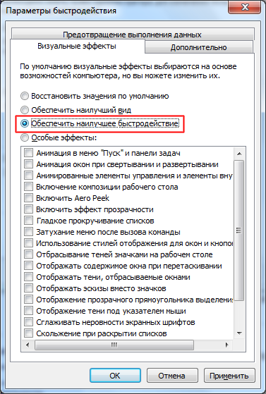Open the "Дополнительно" tab
This screenshot has width=266, height=394.
click(198, 47)
